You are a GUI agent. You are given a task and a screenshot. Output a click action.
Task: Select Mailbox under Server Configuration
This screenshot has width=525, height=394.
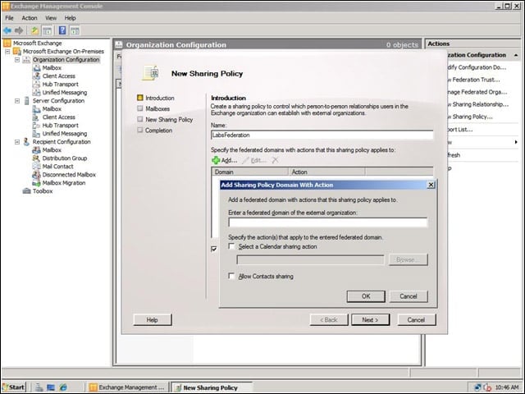tap(52, 109)
